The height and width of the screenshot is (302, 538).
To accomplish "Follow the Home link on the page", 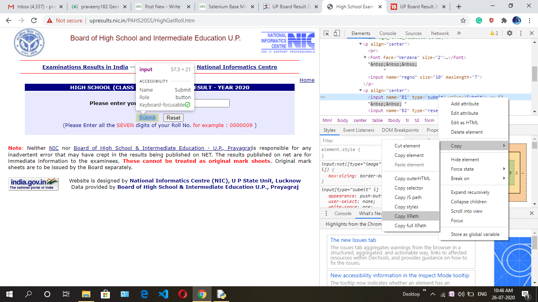I will coord(307,80).
